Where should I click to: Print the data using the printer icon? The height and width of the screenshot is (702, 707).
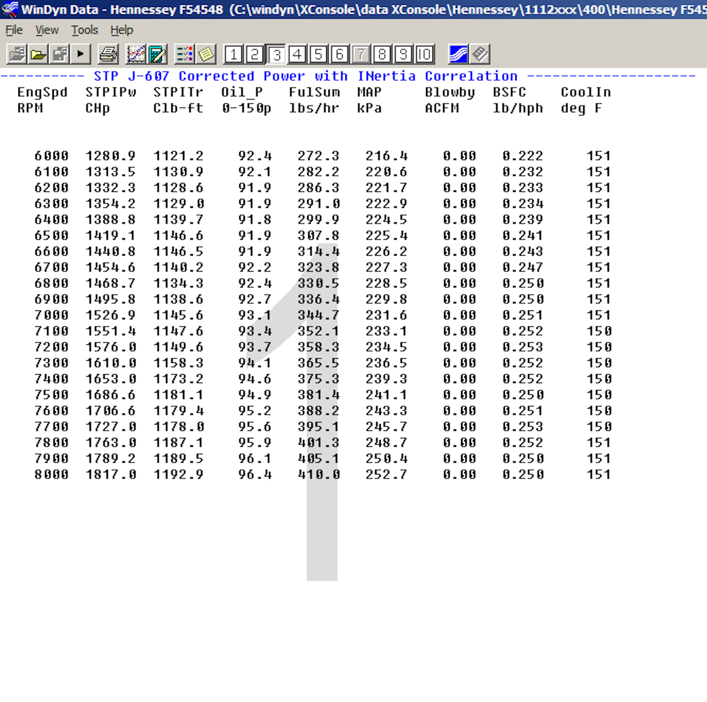108,55
